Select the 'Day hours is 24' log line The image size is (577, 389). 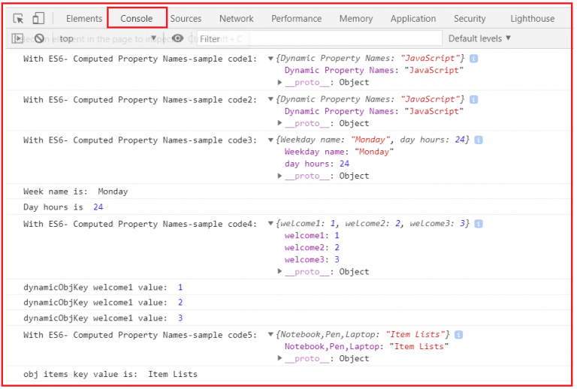point(63,207)
